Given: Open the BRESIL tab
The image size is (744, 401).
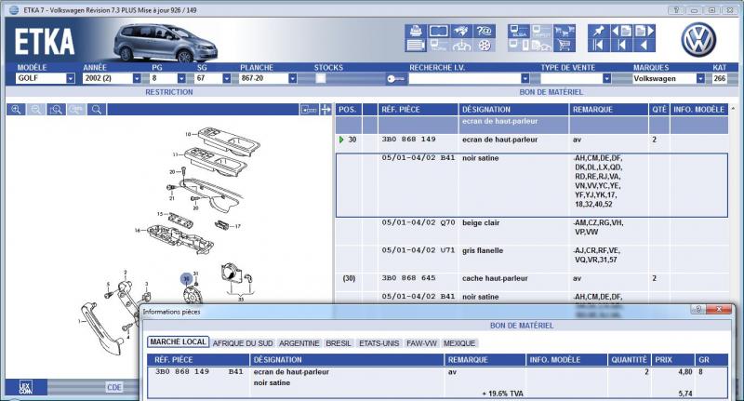Looking at the screenshot, I should click(339, 343).
